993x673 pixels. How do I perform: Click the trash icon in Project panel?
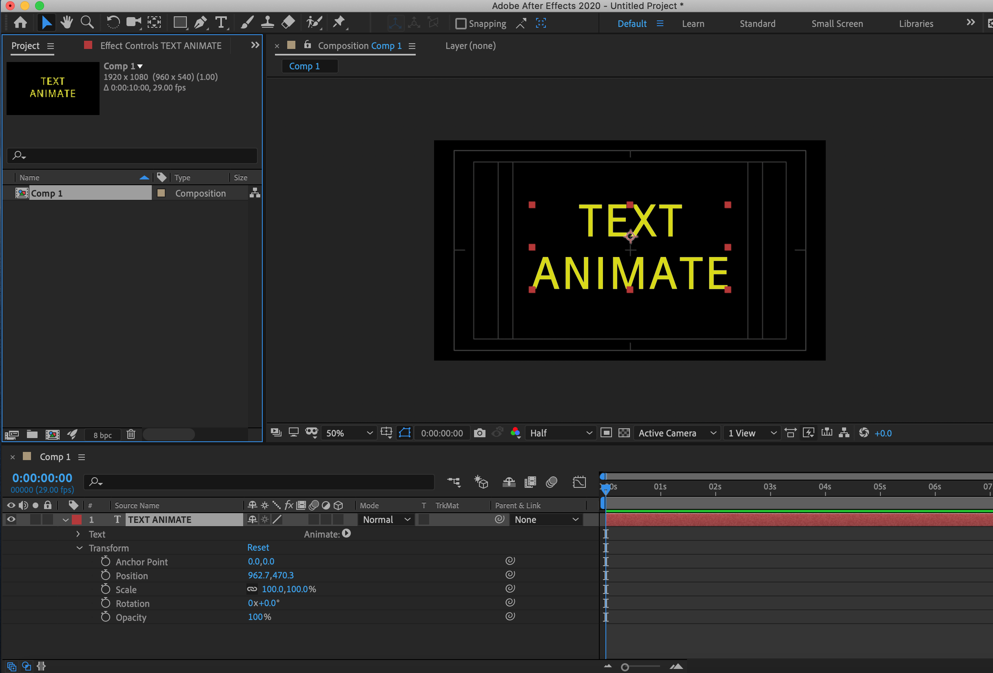pos(131,434)
